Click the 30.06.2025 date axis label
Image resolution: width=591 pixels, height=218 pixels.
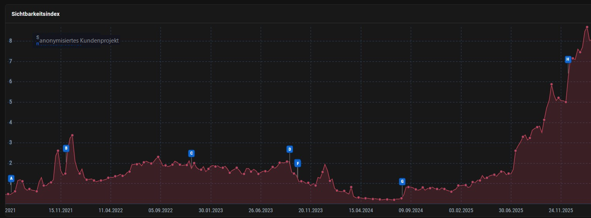coord(511,211)
